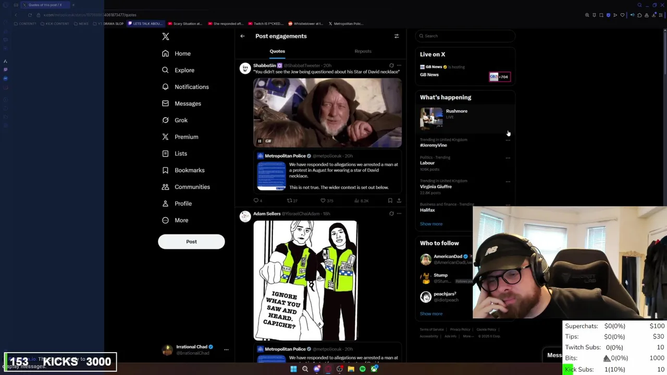Open more options for the Virginia Giuffre trend
667x375 pixels.
pyautogui.click(x=508, y=182)
